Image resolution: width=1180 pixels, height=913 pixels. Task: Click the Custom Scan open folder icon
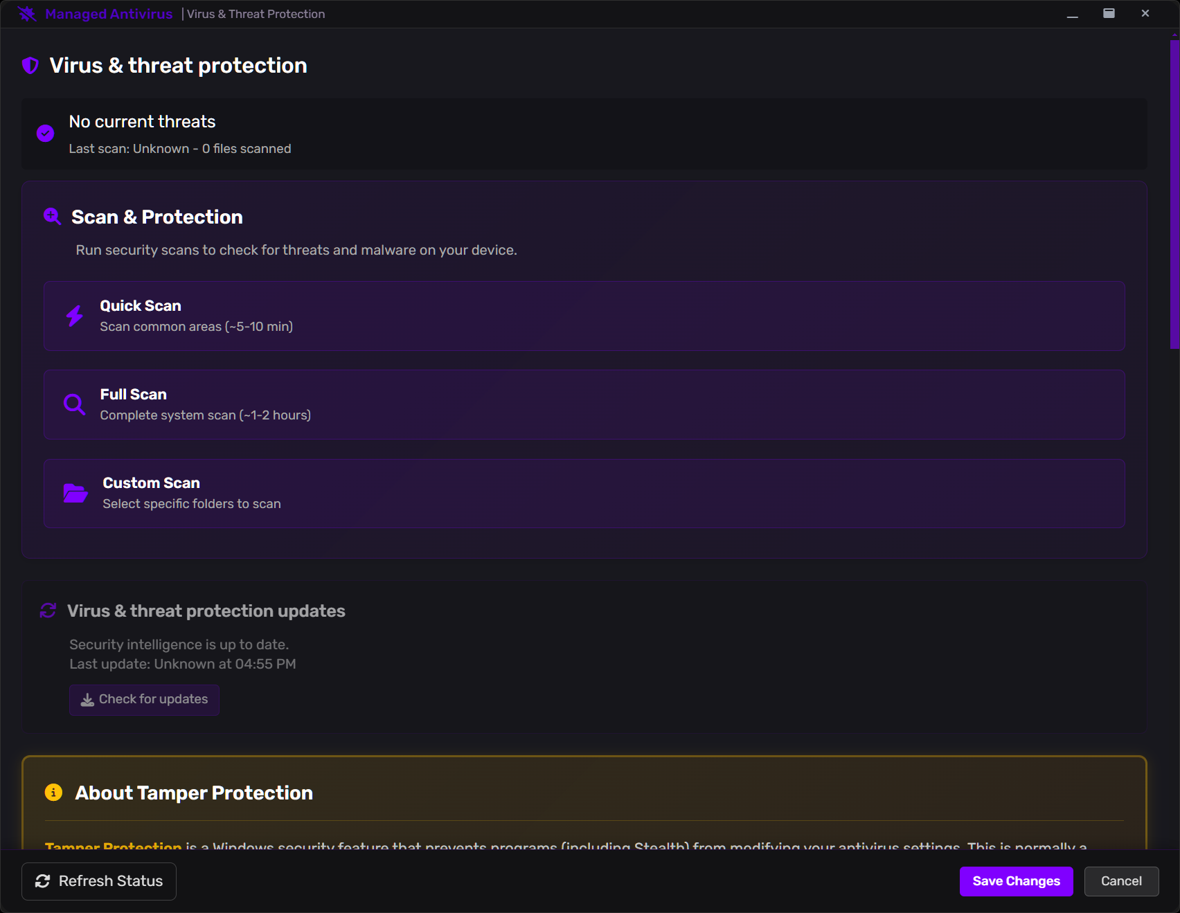point(75,493)
